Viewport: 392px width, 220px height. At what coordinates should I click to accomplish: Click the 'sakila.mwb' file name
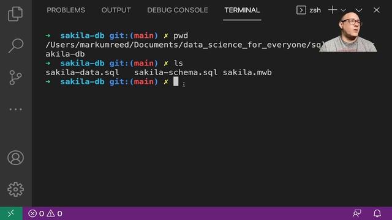tap(247, 73)
